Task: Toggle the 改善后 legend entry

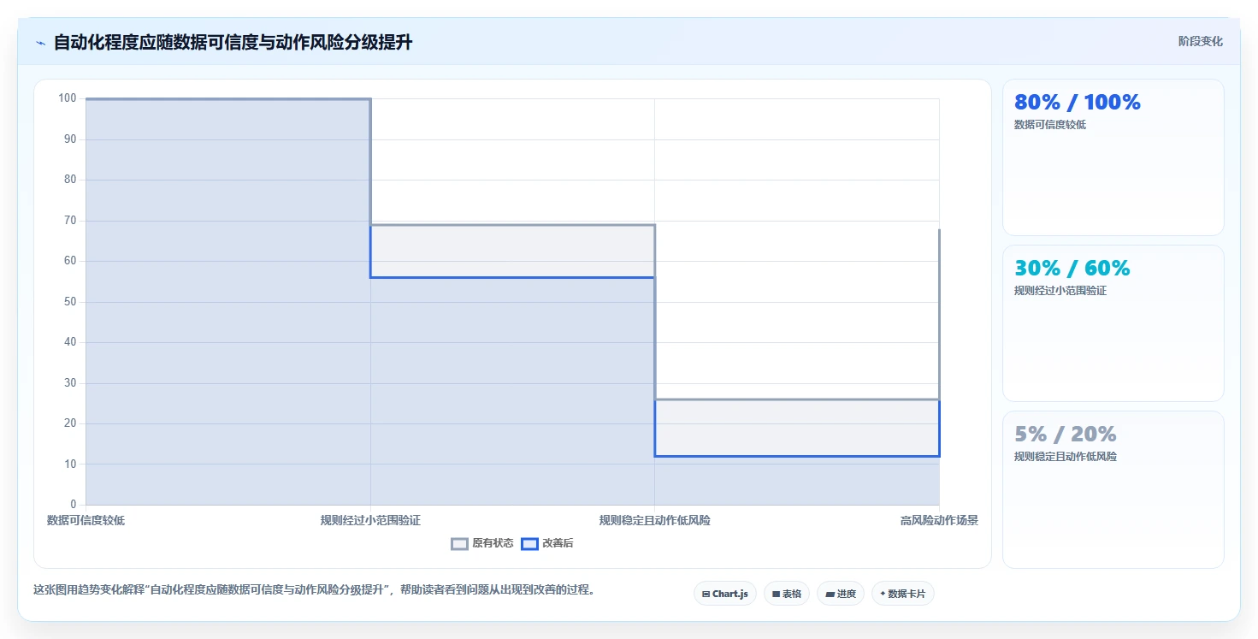Action: [x=547, y=543]
